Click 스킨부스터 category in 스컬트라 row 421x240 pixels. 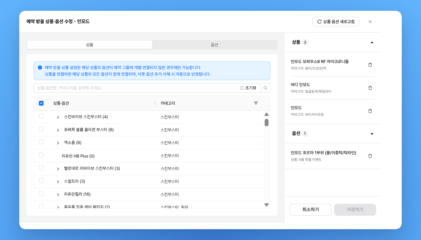[x=170, y=181]
